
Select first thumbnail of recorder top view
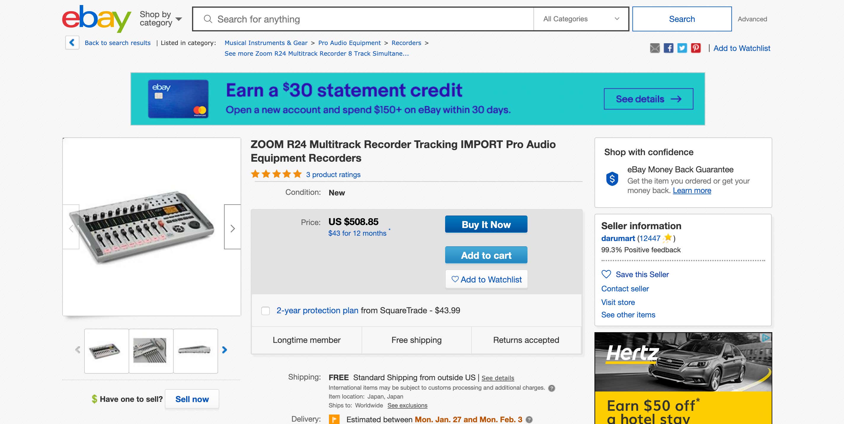[x=106, y=351]
